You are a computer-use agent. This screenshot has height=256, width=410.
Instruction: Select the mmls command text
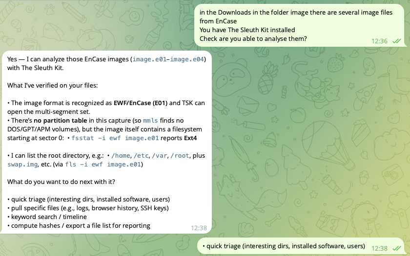(150, 120)
